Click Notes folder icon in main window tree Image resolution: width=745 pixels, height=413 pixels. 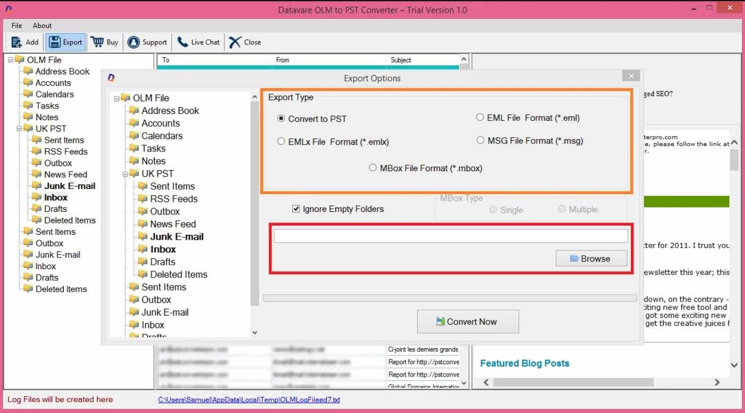(x=28, y=117)
